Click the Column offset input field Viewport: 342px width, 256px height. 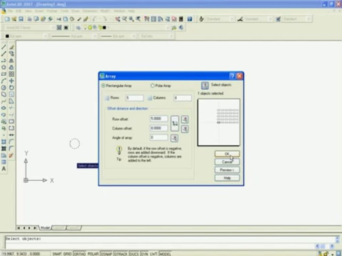159,128
